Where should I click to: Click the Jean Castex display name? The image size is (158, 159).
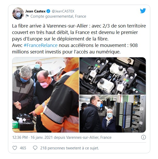click(x=35, y=11)
